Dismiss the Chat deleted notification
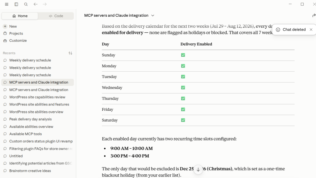Screen dimensions: 316x178 (311, 30)
